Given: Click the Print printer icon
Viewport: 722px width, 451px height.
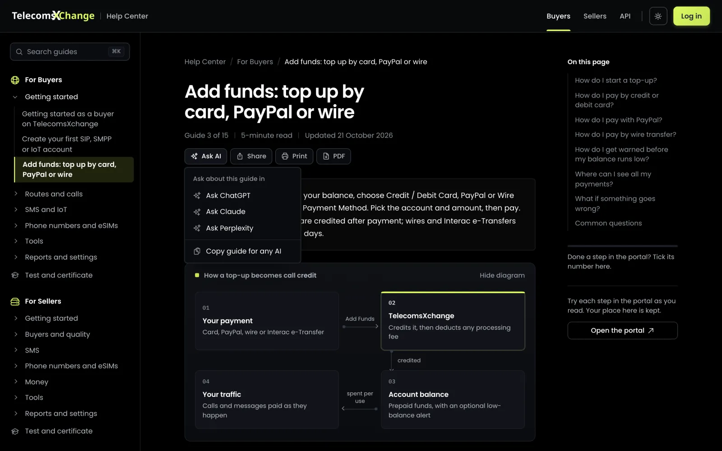Looking at the screenshot, I should pyautogui.click(x=285, y=156).
